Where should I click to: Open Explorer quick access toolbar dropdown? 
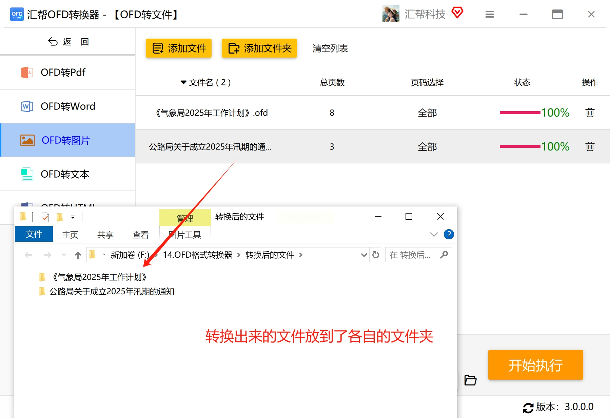[x=73, y=217]
